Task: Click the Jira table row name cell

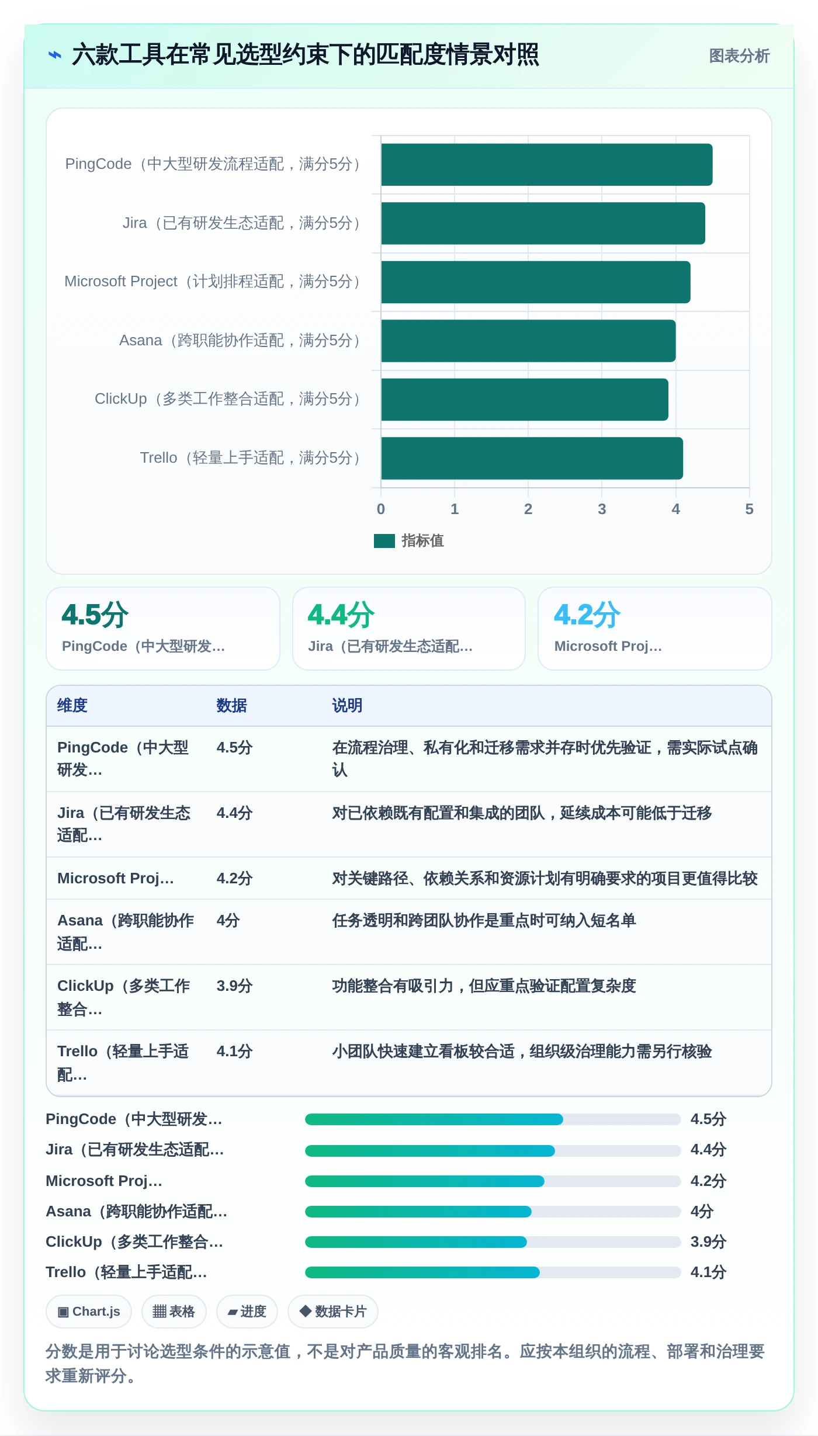Action: point(126,824)
